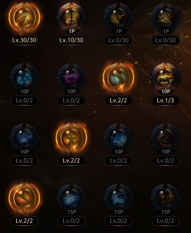Select the blue dash skill costing 15P
Viewport: 191px width, 233px height.
click(x=71, y=198)
